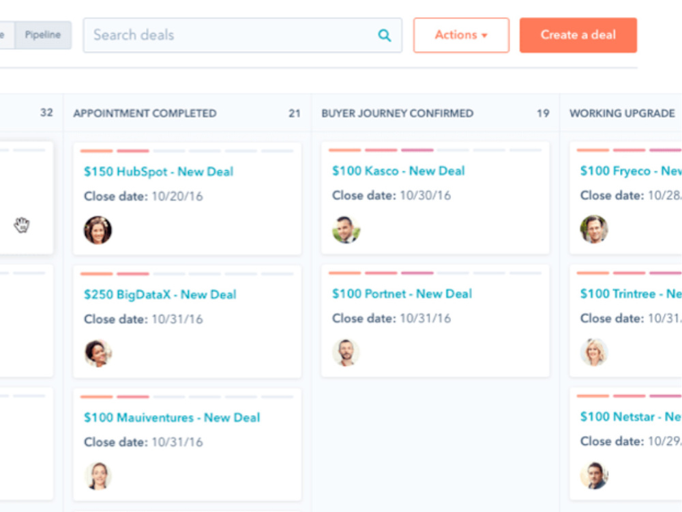Click BigDataX close date 10/31/16
The image size is (682, 512).
point(177,319)
